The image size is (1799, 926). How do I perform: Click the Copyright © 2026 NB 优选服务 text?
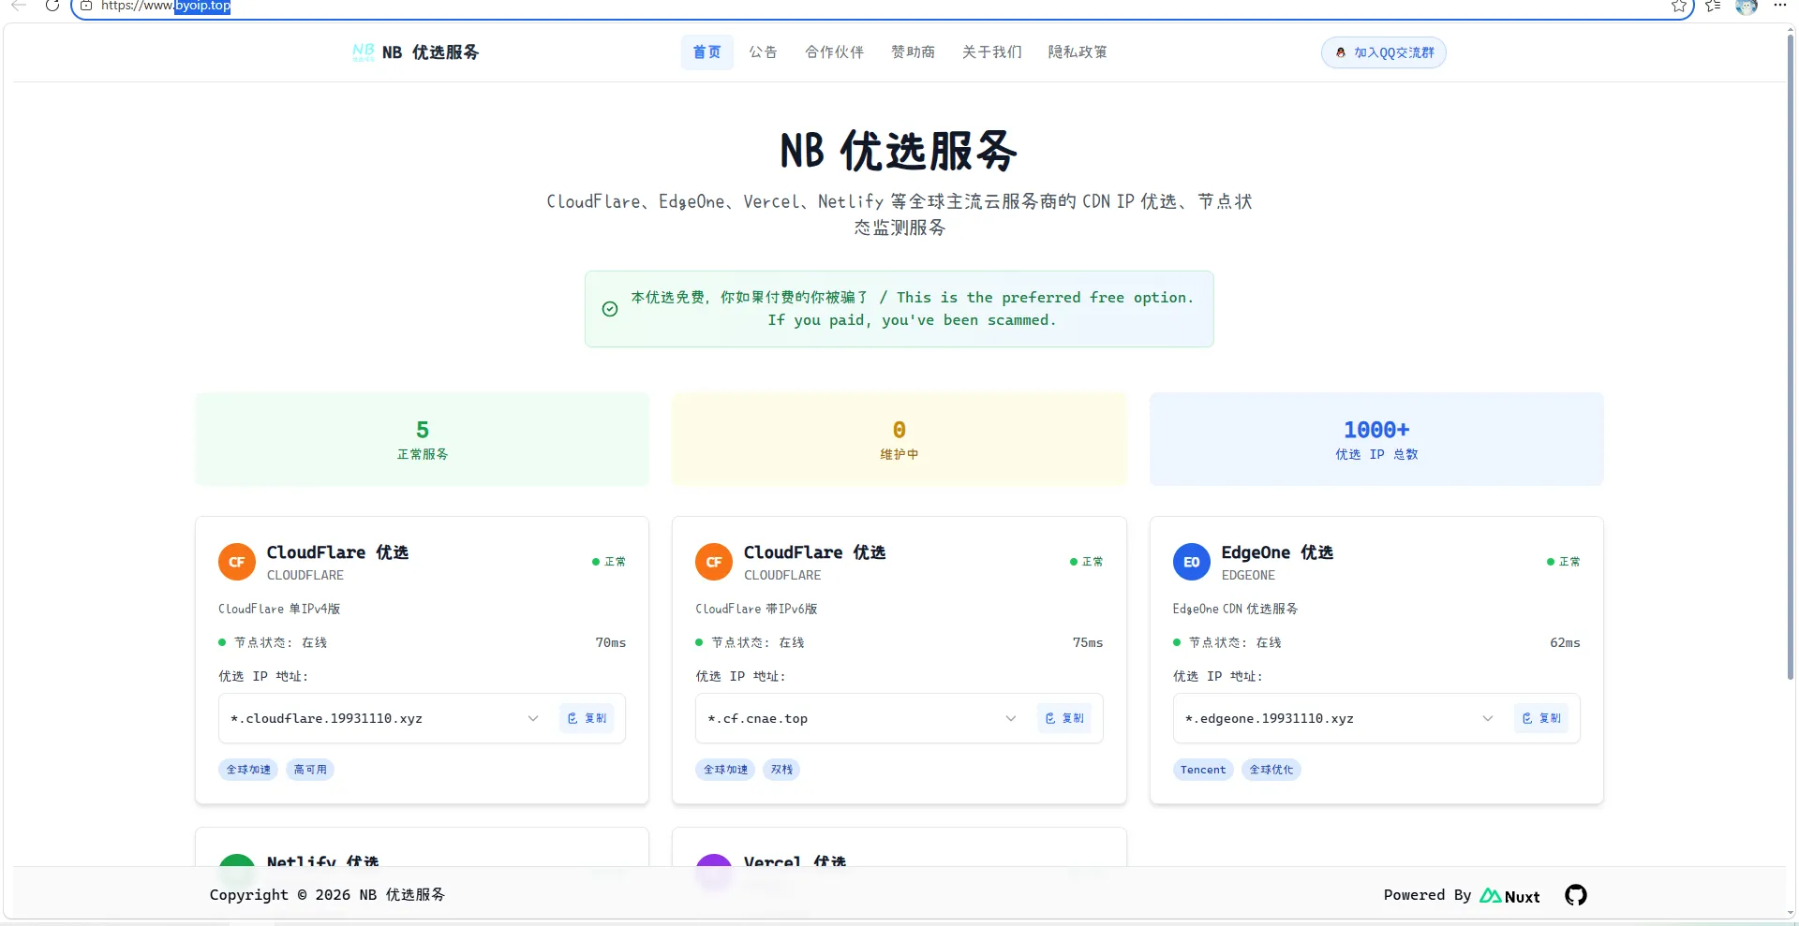coord(327,895)
